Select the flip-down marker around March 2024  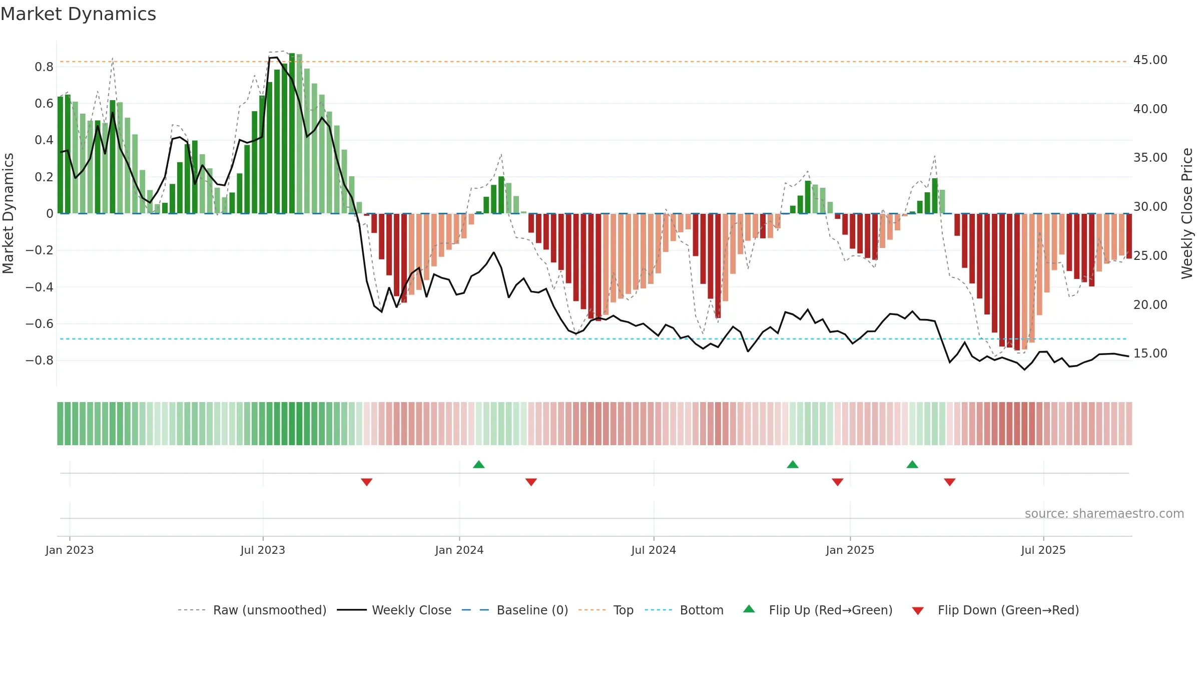pos(531,482)
